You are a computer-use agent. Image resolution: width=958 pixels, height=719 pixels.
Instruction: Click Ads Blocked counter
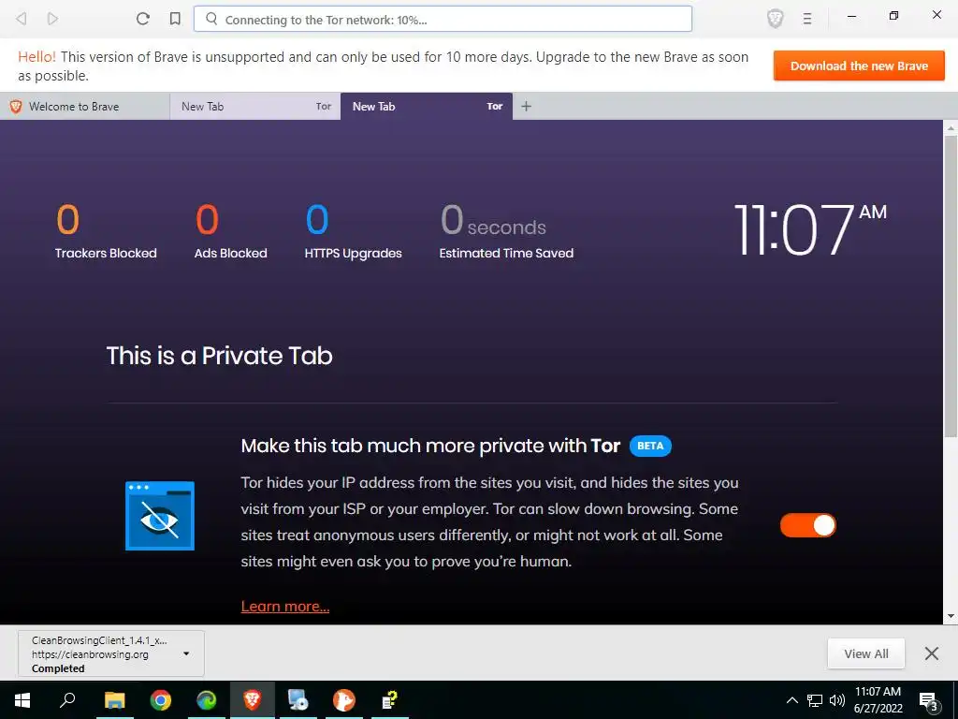coord(231,232)
